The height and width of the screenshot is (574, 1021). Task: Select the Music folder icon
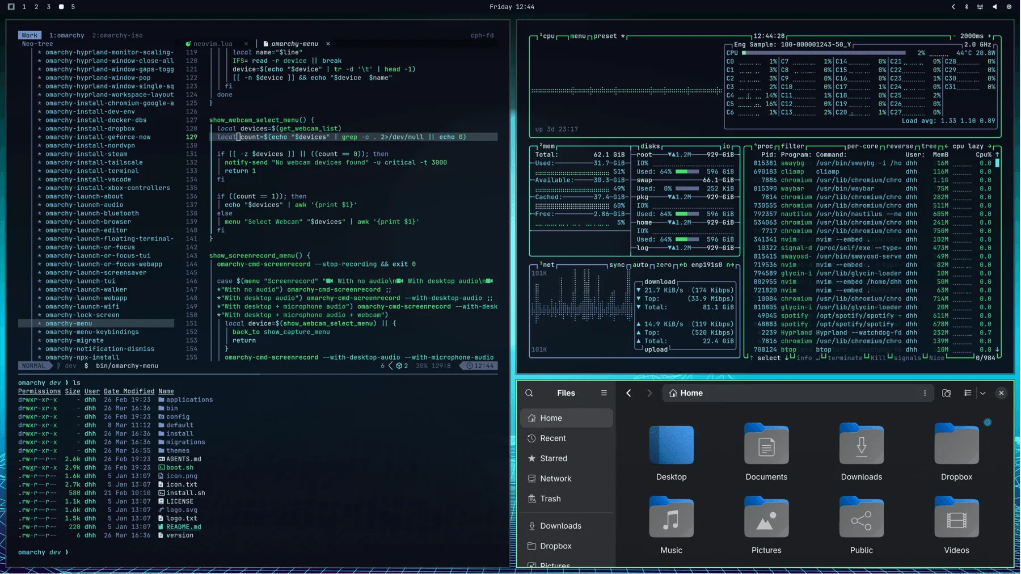point(671,517)
